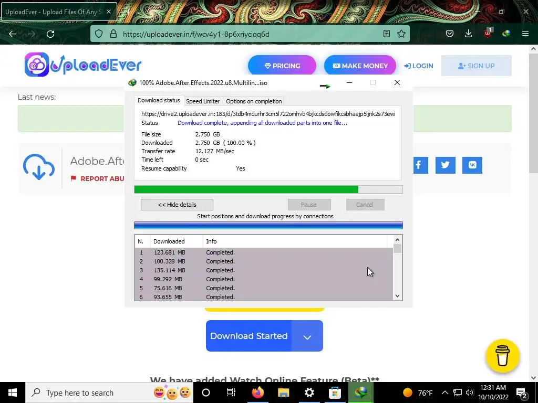The image size is (538, 403).
Task: Click the SIGN UP button
Action: point(476,66)
